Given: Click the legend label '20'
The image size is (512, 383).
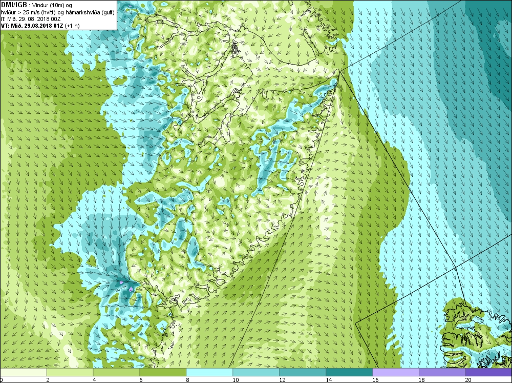Looking at the screenshot, I should (x=468, y=380).
